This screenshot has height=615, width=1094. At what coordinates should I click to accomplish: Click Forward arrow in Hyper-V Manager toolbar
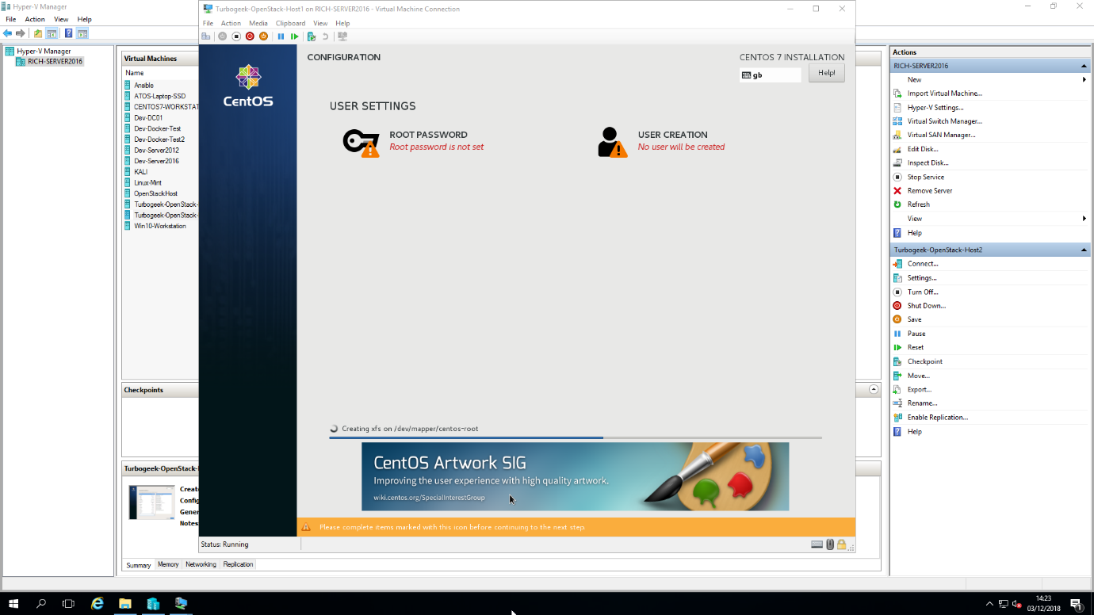[x=21, y=33]
